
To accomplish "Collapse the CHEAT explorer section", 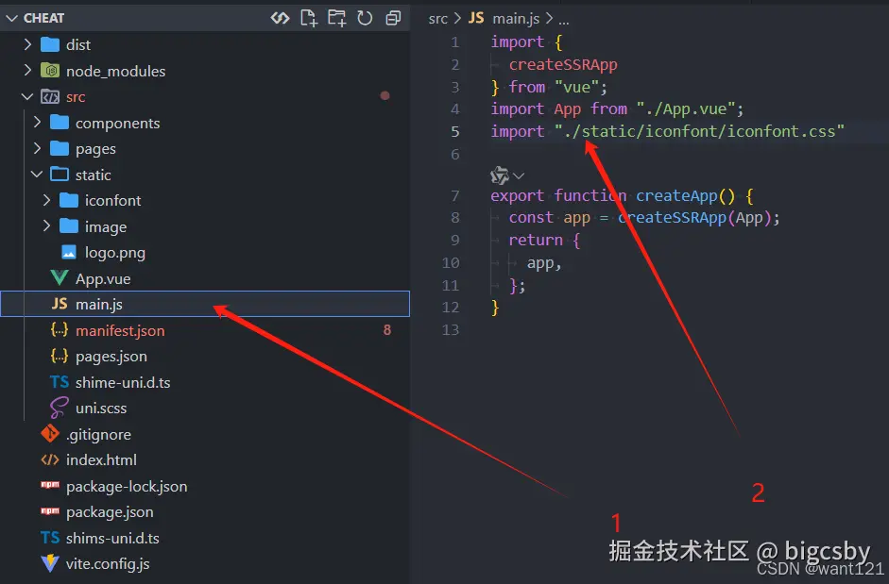I will (x=11, y=17).
